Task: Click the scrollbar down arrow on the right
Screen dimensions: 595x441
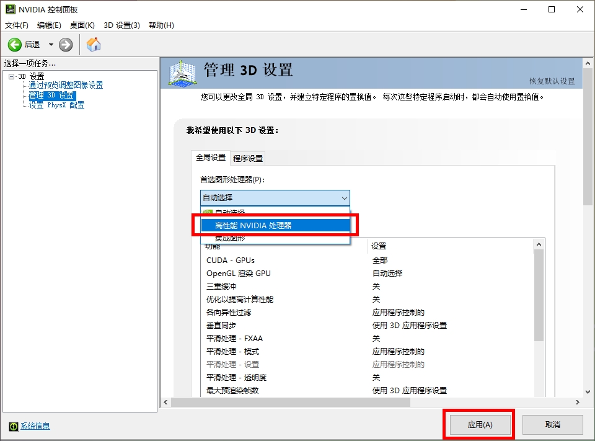Action: pos(588,391)
